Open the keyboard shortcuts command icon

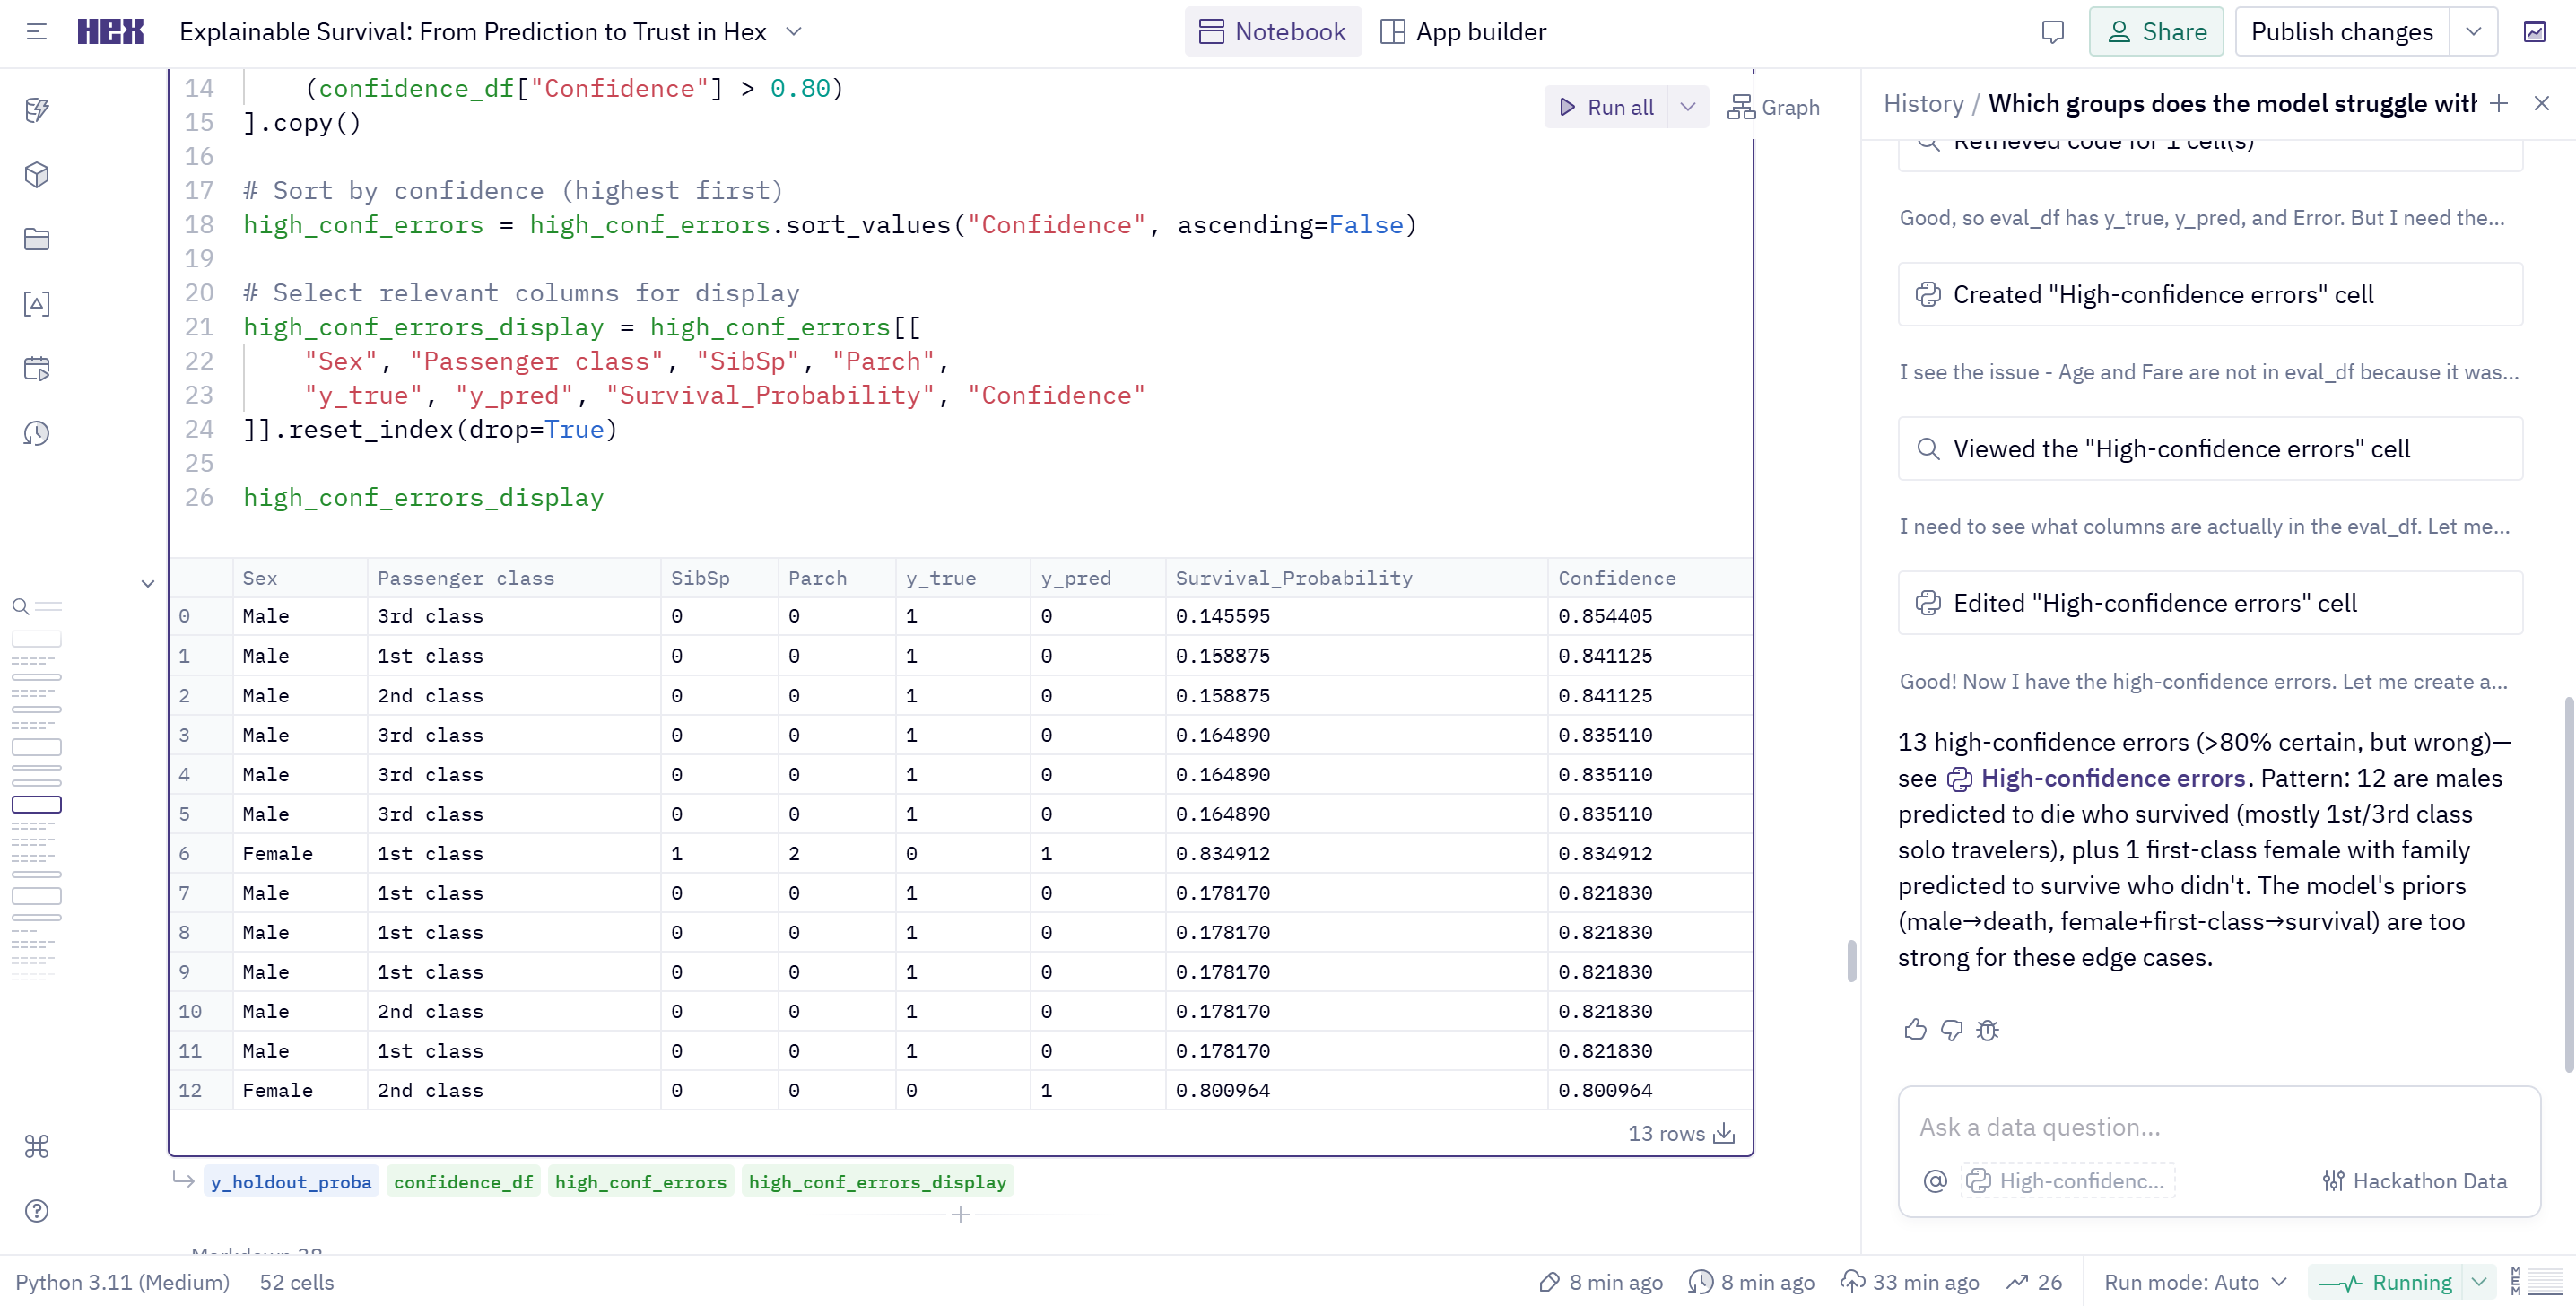(x=37, y=1146)
